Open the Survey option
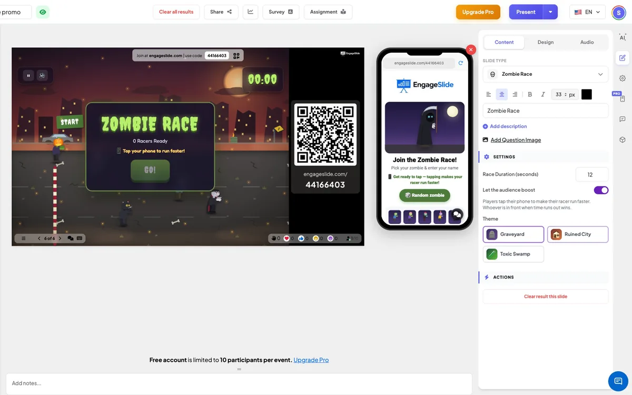The height and width of the screenshot is (395, 632). point(281,12)
